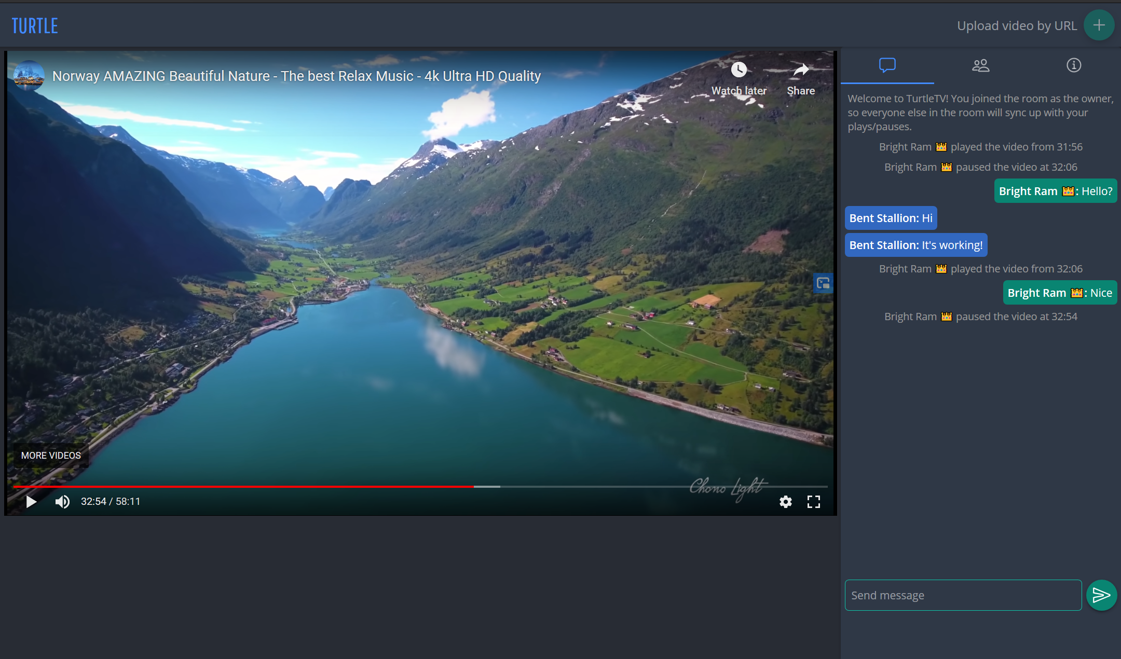Open YouTube player settings gear
This screenshot has width=1121, height=659.
(x=786, y=501)
